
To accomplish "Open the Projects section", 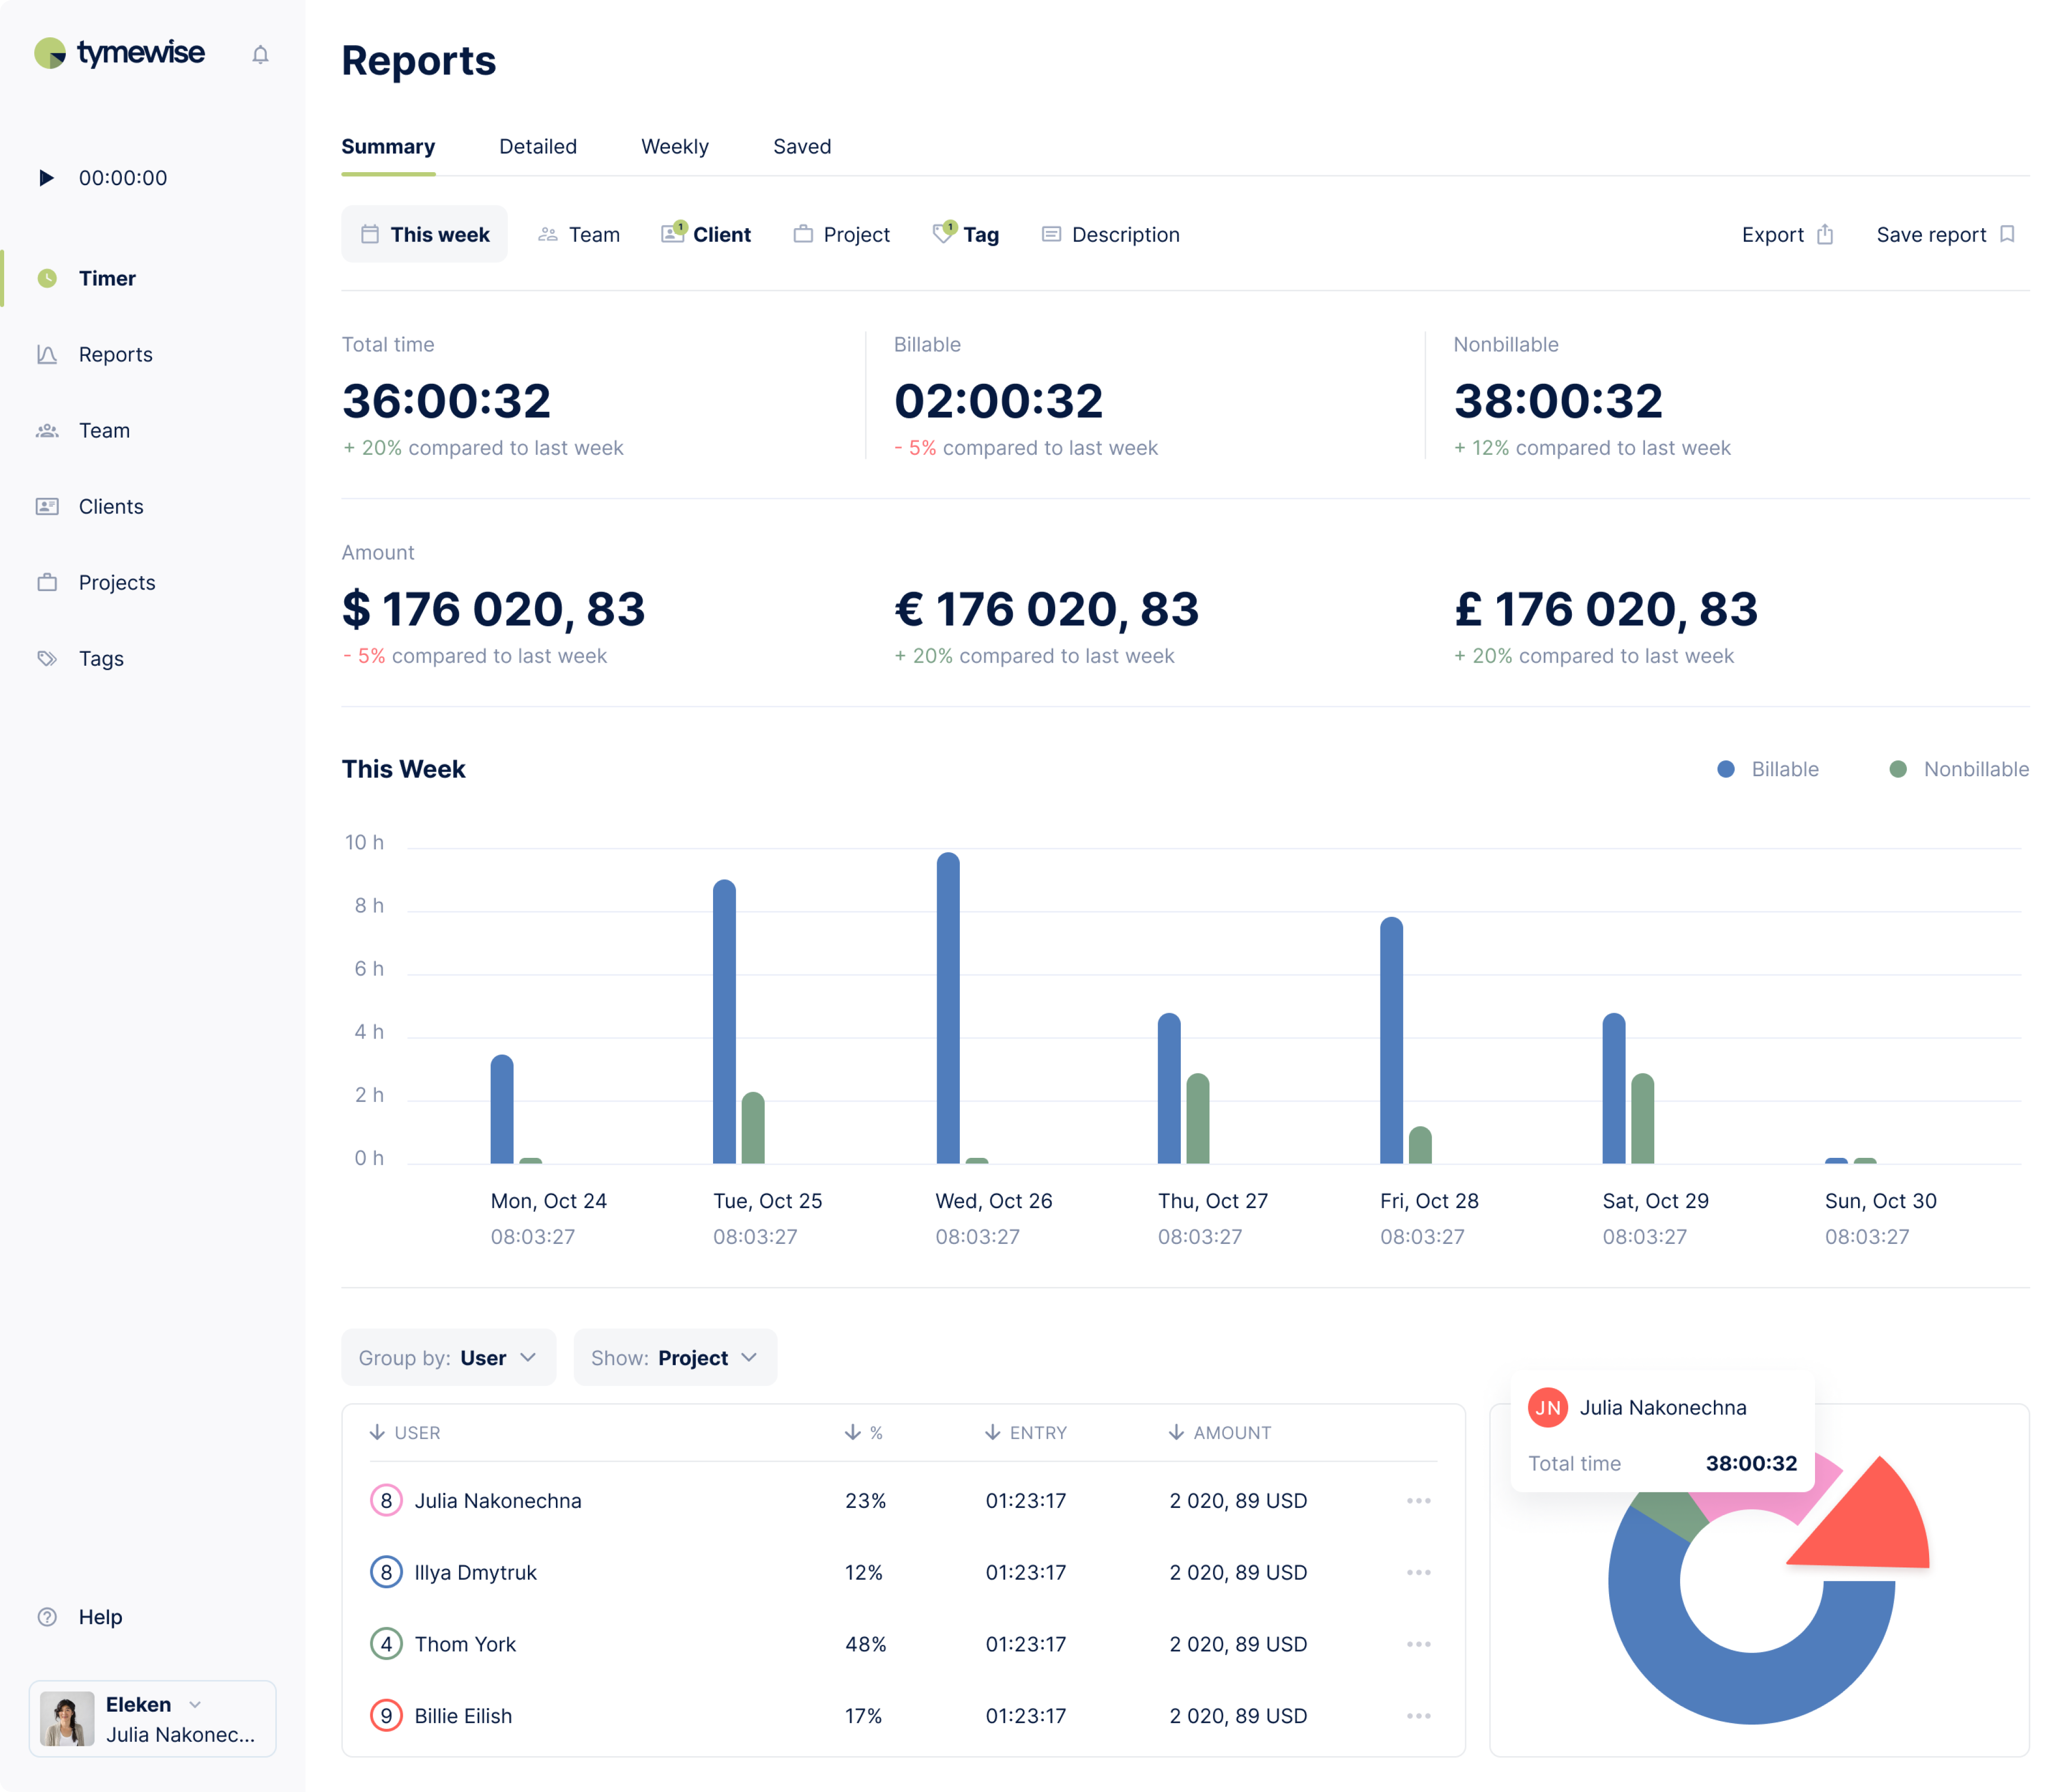I will click(x=116, y=582).
